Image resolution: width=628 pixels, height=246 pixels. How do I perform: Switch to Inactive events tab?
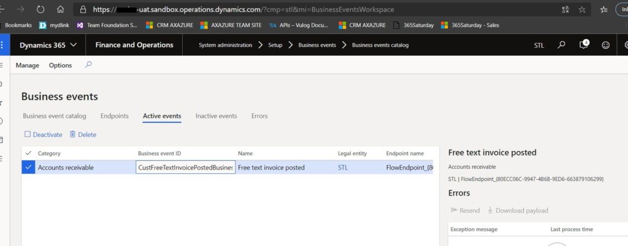pos(216,116)
